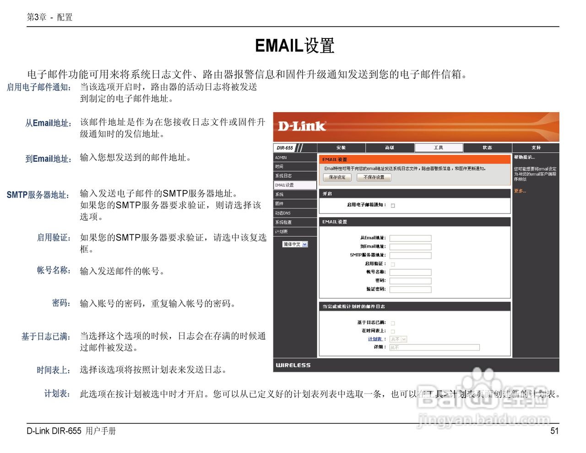Click the dark EMAIL 设置 section header

tap(415, 222)
